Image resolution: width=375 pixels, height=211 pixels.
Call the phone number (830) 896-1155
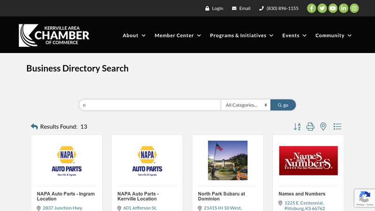[279, 8]
